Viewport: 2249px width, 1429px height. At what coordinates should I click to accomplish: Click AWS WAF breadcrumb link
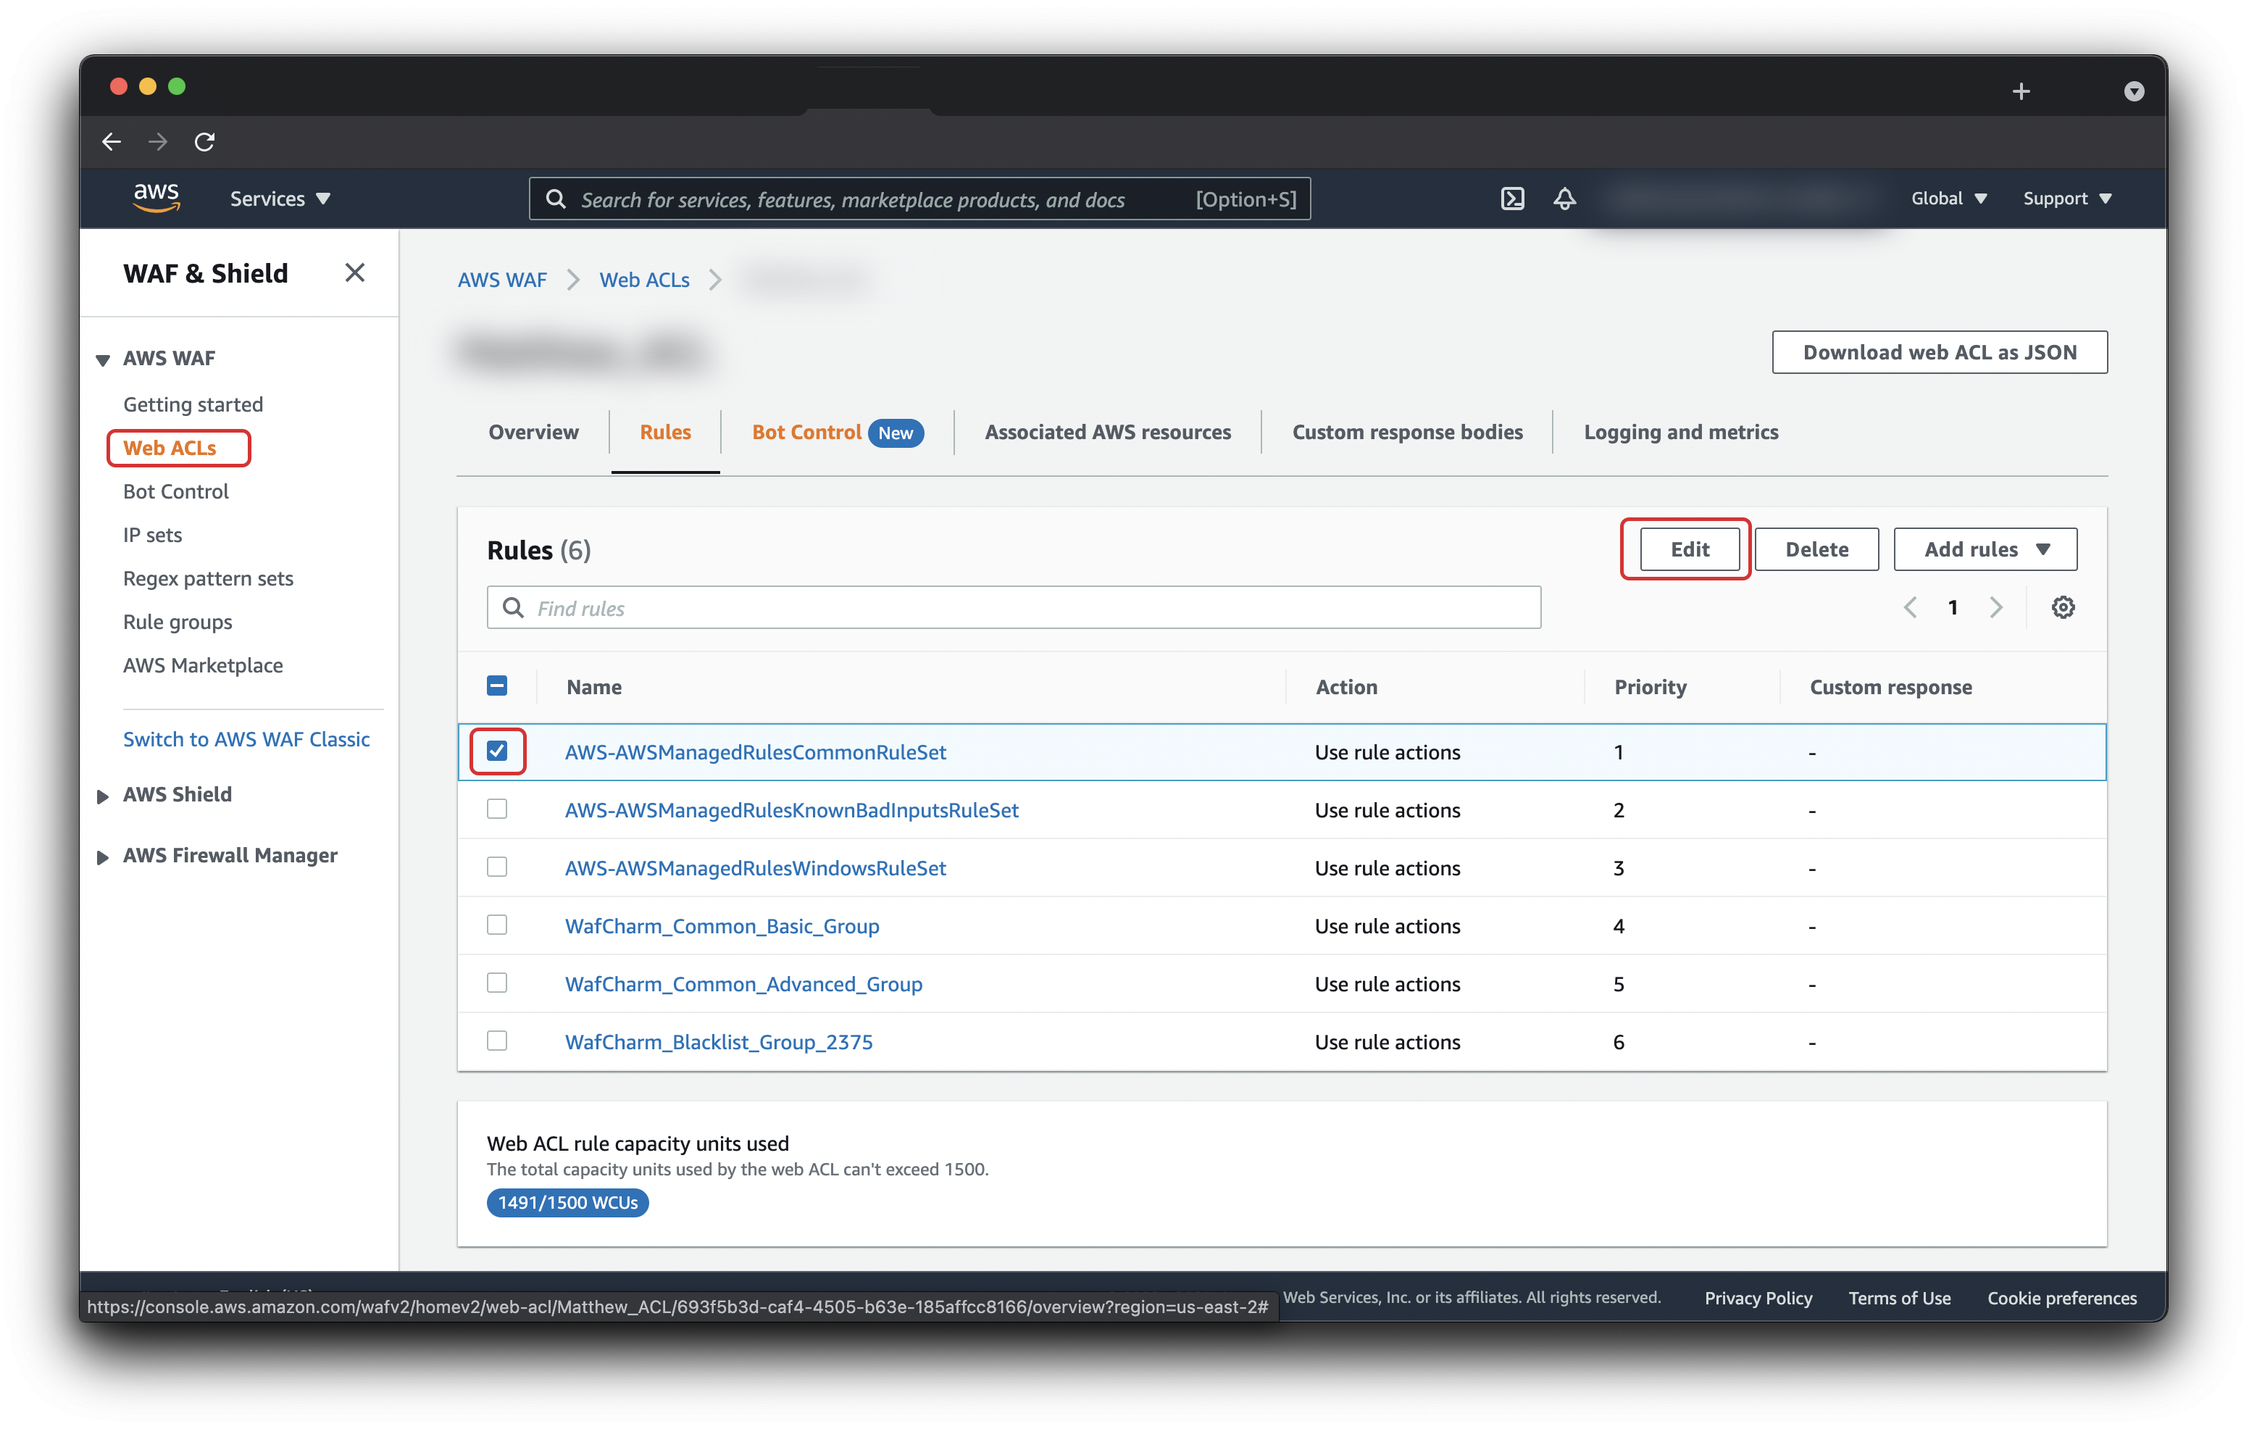point(501,279)
